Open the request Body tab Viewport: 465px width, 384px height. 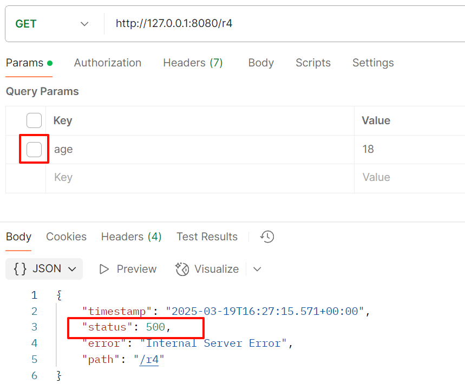click(x=261, y=63)
